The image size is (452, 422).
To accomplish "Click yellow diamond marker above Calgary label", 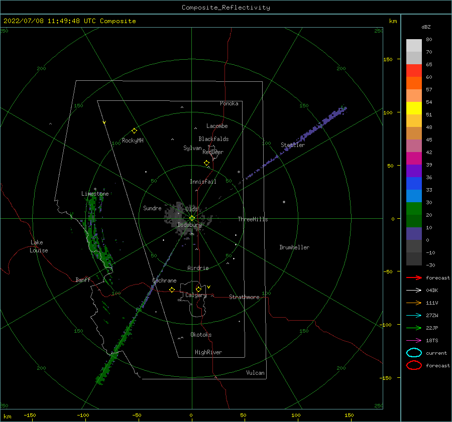I will coord(198,289).
